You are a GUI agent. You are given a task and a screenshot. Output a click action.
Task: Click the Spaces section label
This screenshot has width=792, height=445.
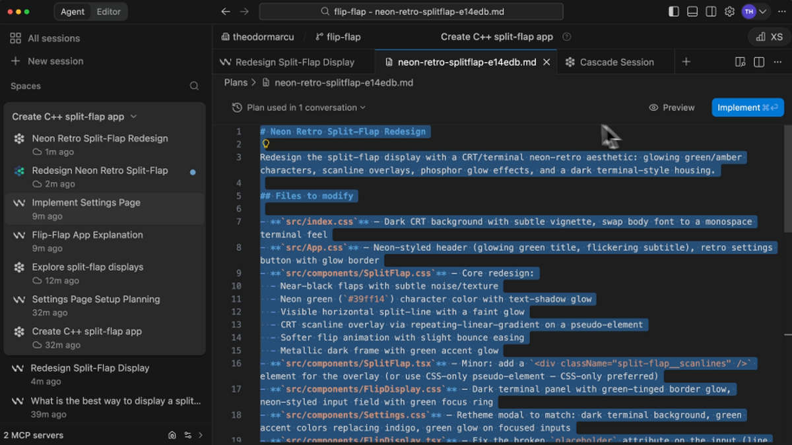(26, 86)
